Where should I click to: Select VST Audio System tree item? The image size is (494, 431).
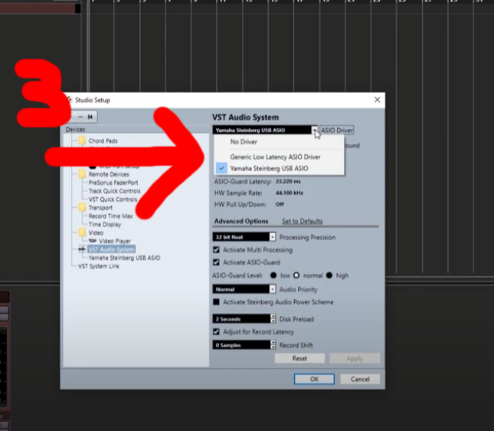pos(112,249)
